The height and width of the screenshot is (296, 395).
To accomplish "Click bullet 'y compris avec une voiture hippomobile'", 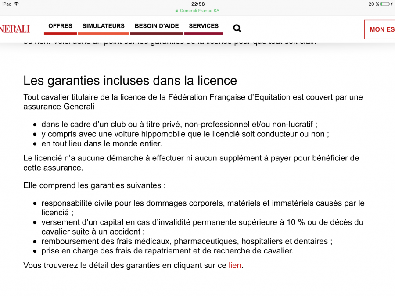I will [x=185, y=134].
